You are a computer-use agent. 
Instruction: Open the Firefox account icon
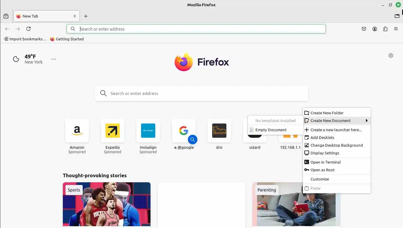pyautogui.click(x=375, y=29)
